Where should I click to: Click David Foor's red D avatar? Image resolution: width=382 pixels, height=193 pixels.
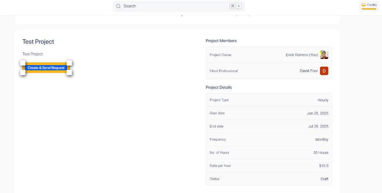click(324, 71)
